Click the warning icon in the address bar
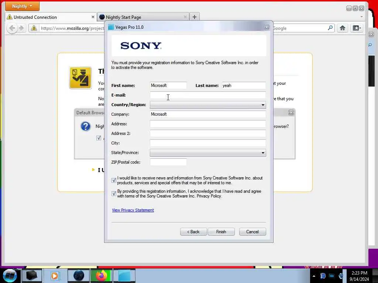This screenshot has height=283, width=378. click(x=34, y=28)
